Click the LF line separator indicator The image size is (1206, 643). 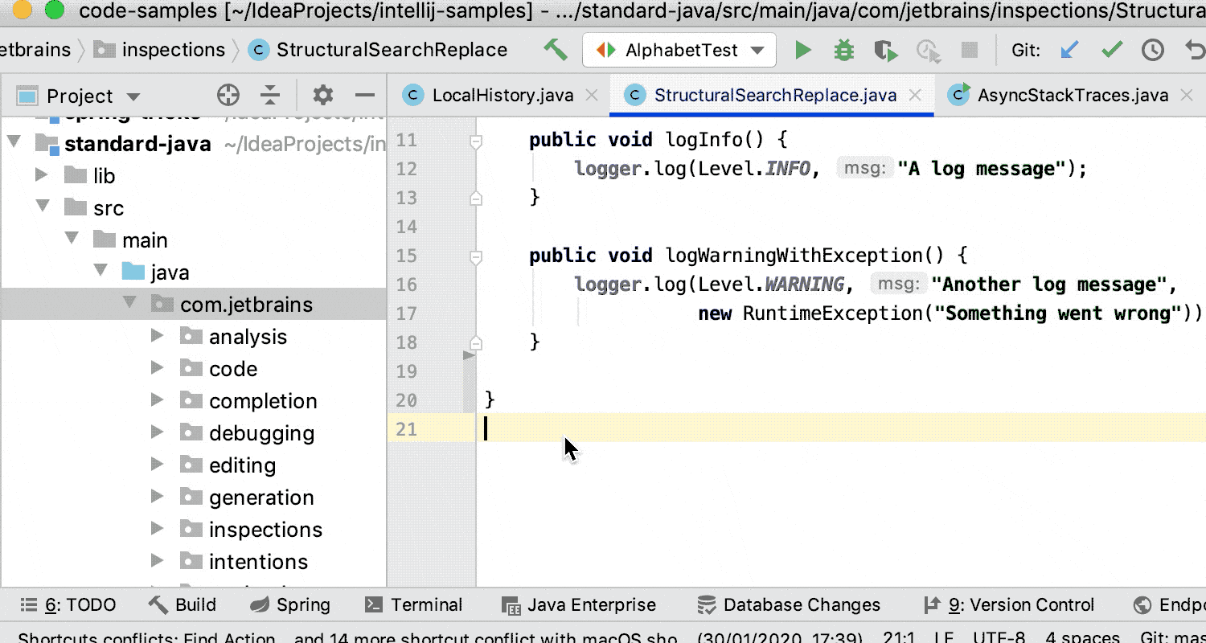pos(942,637)
